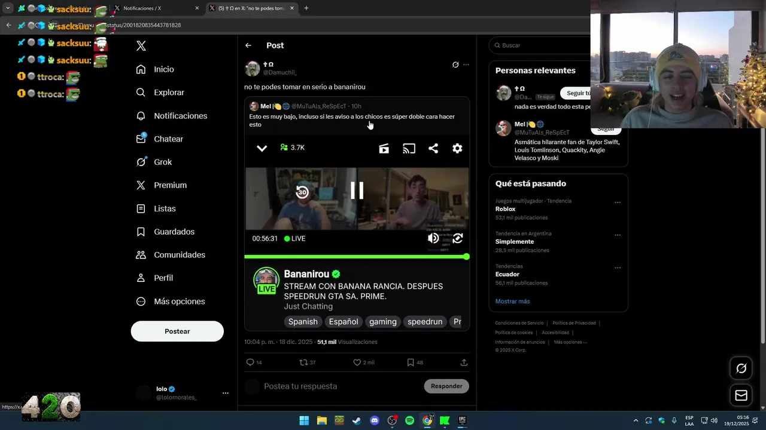Repost using icon showing 37

pos(303,363)
